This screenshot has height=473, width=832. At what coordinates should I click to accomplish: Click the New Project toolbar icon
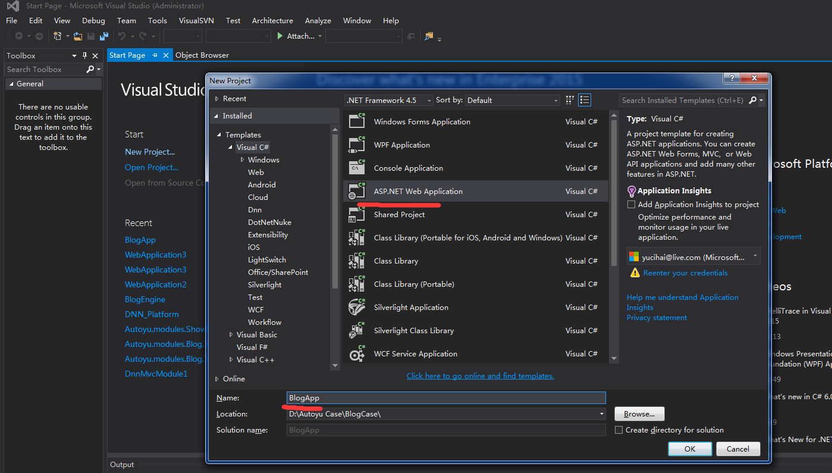click(x=58, y=36)
